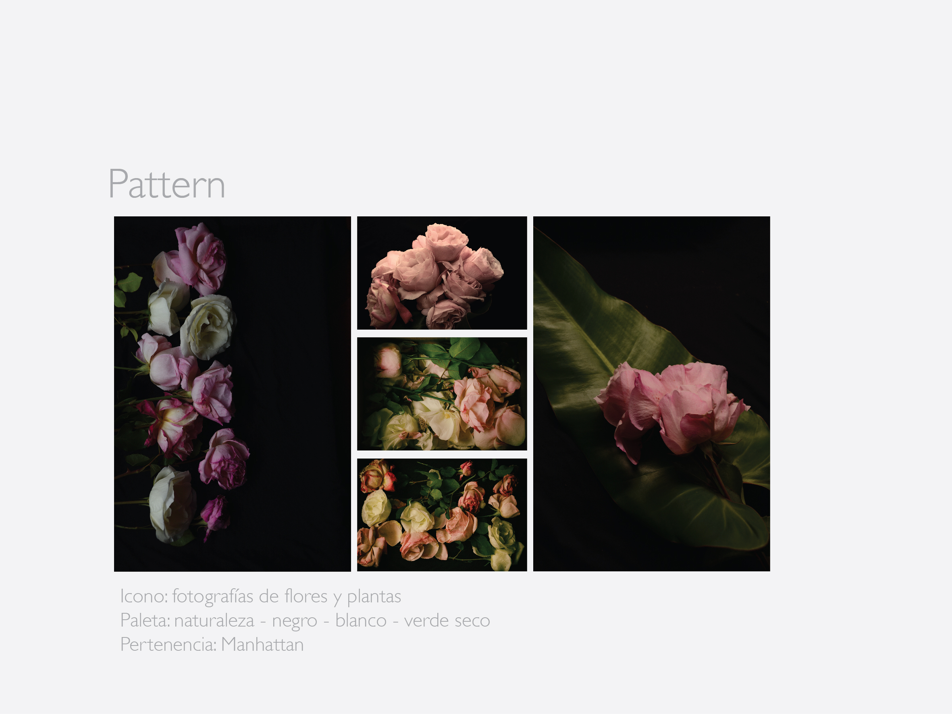
Task: Click the word Manhattan
Action: pos(262,645)
